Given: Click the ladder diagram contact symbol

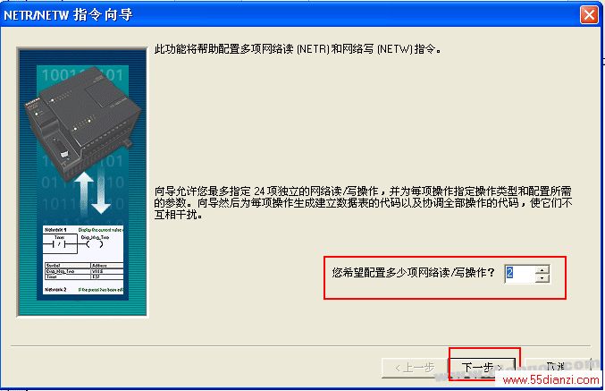Looking at the screenshot, I should 59,244.
